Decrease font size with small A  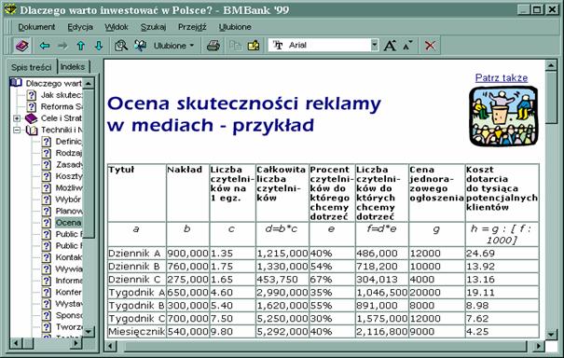click(x=408, y=46)
